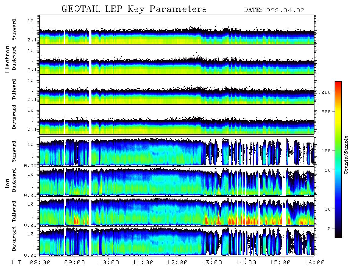Click the "Ion" group label on the left
Image resolution: width=348 pixels, height=268 pixels.
pos(7,183)
